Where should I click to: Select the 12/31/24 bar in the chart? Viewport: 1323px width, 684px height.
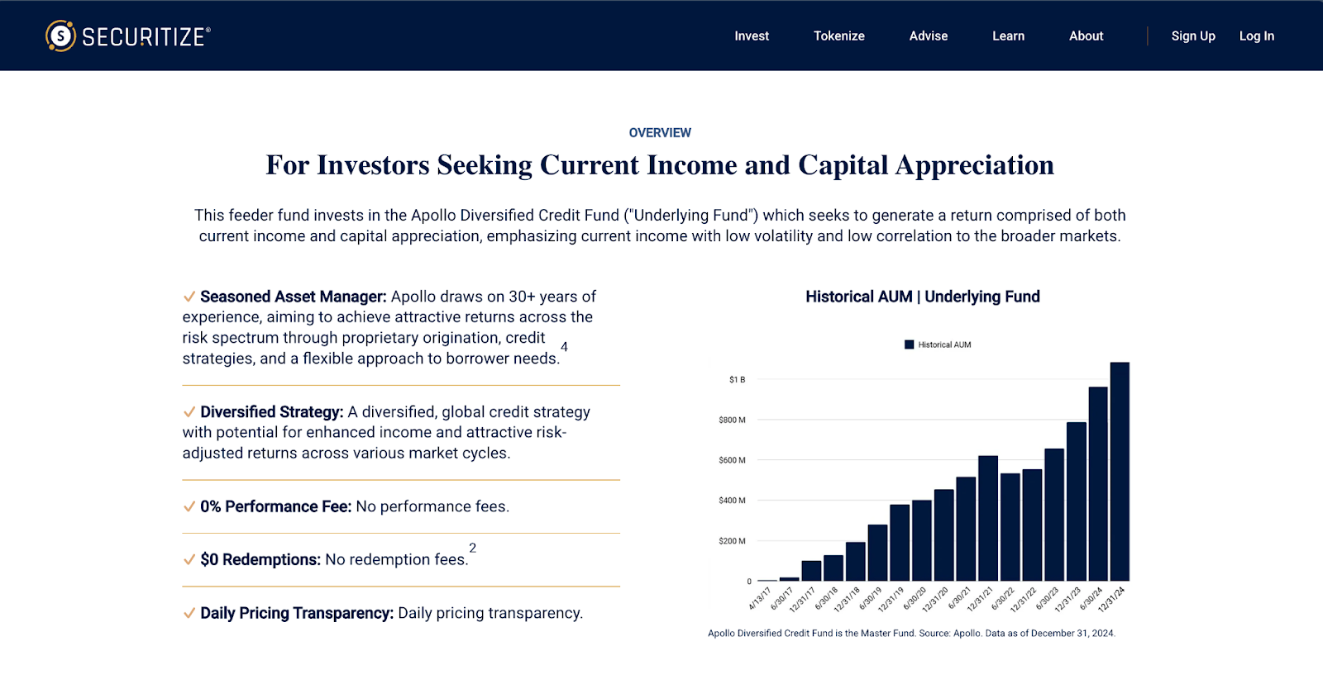click(1120, 472)
